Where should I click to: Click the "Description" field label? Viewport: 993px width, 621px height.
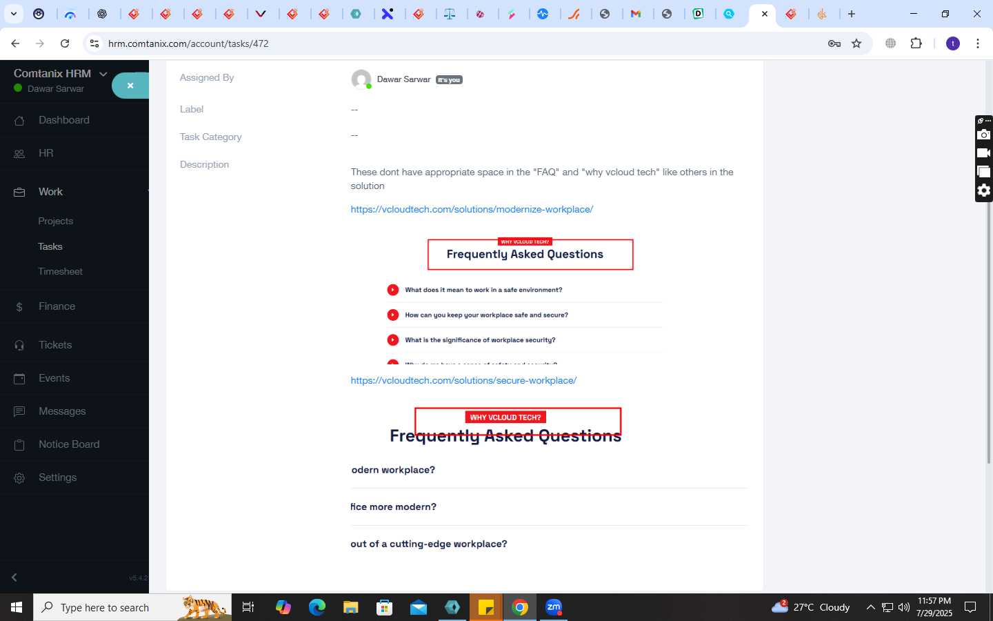click(x=204, y=164)
